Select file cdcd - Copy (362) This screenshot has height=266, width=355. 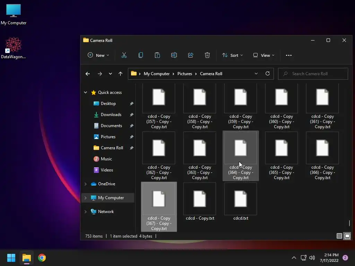coord(159,156)
